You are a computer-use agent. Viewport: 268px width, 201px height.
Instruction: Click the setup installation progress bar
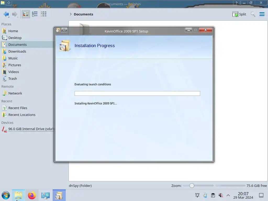pos(137,93)
